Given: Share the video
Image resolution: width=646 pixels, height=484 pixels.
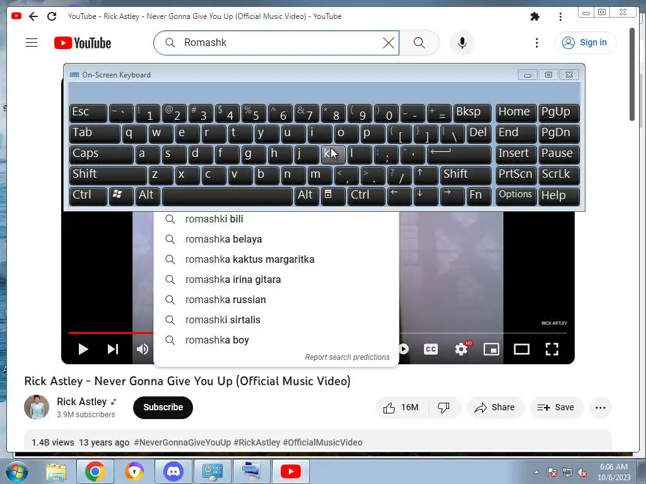Looking at the screenshot, I should 495,408.
